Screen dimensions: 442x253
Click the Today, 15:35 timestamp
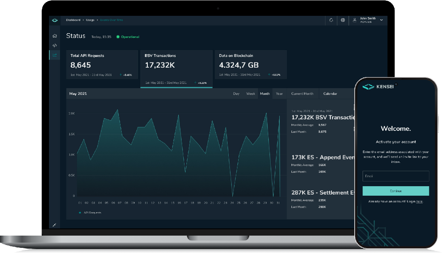101,37
